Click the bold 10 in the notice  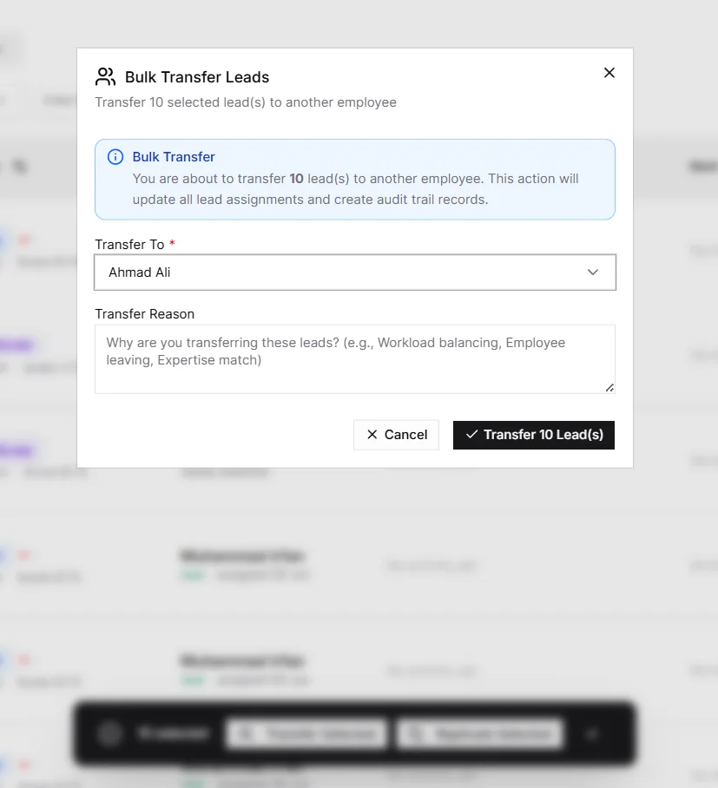pyautogui.click(x=296, y=179)
